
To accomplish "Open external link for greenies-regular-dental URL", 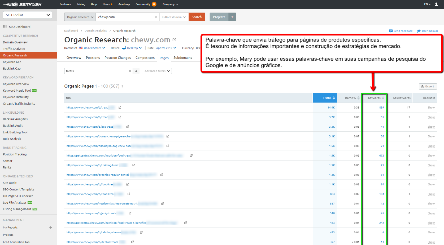I will [x=162, y=175].
